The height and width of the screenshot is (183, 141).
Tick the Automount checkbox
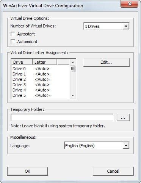(13, 42)
